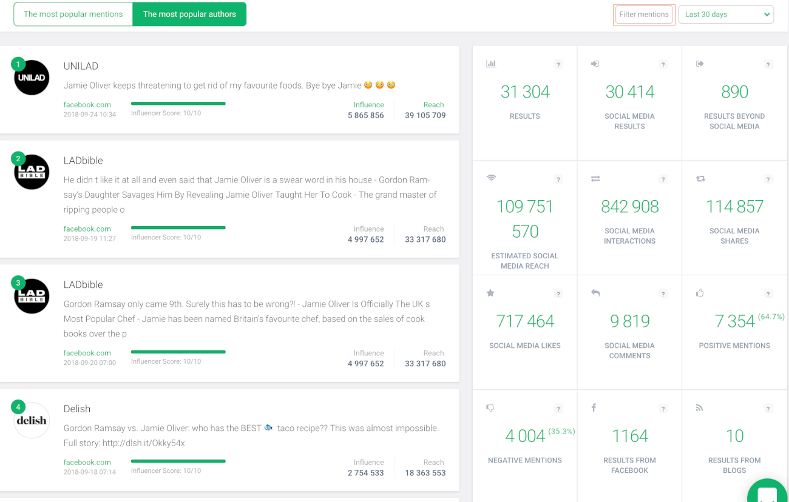Click the star icon for Social Media Likes
Screen dimensions: 789x502
[x=490, y=293]
